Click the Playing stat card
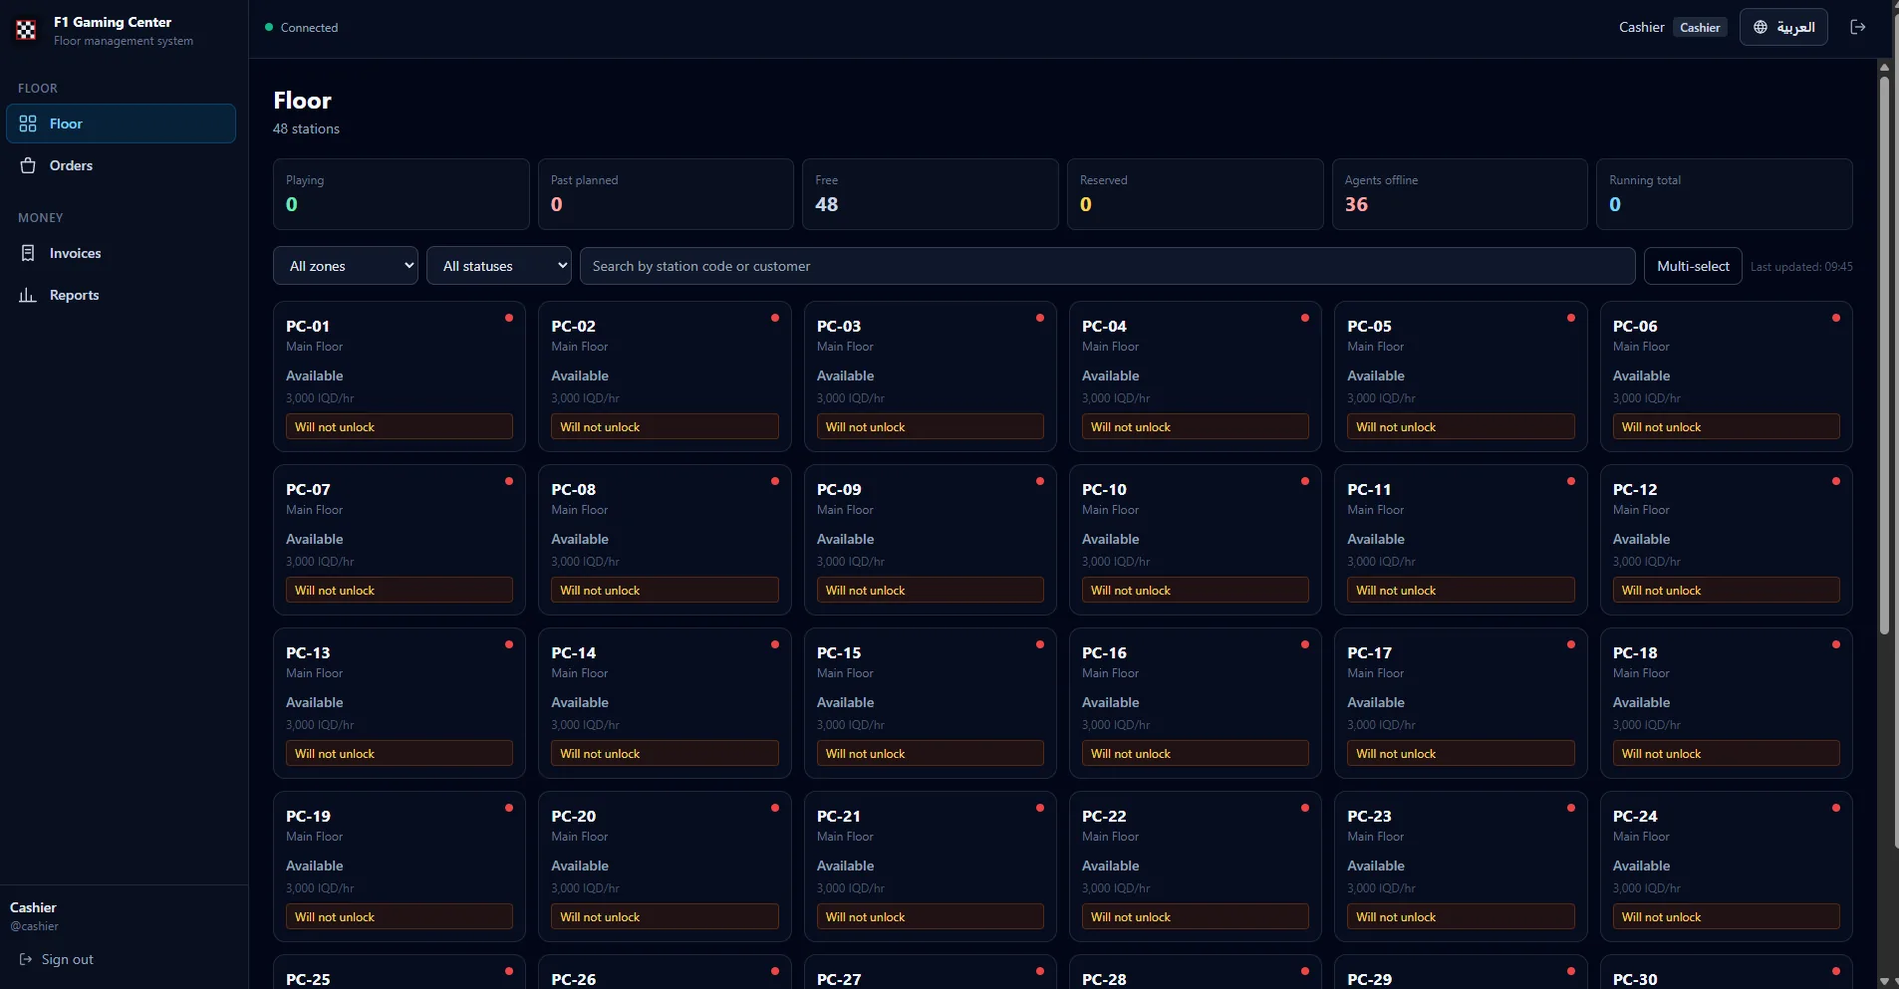This screenshot has width=1899, height=989. pos(402,194)
